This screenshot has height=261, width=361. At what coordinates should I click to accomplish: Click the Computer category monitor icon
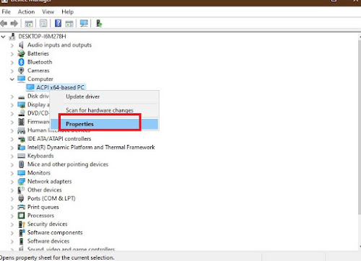point(21,79)
